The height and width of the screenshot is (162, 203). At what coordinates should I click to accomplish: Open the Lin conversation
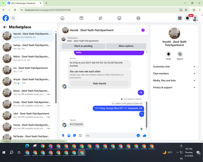click(27, 70)
